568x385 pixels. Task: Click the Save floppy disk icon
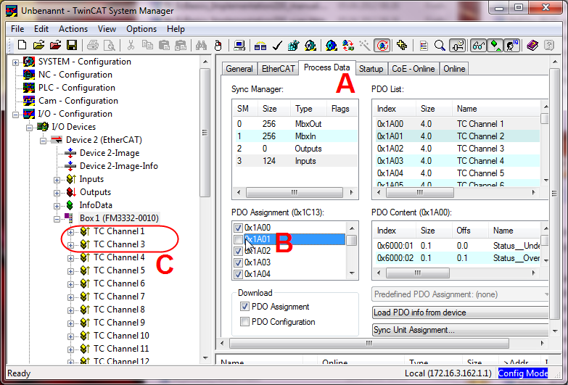[x=72, y=45]
